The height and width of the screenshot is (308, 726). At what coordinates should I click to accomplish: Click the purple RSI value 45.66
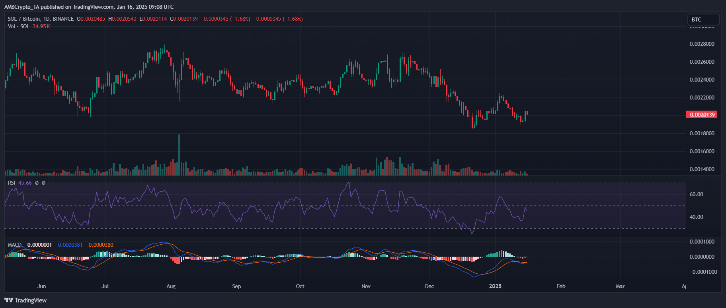[x=25, y=183]
